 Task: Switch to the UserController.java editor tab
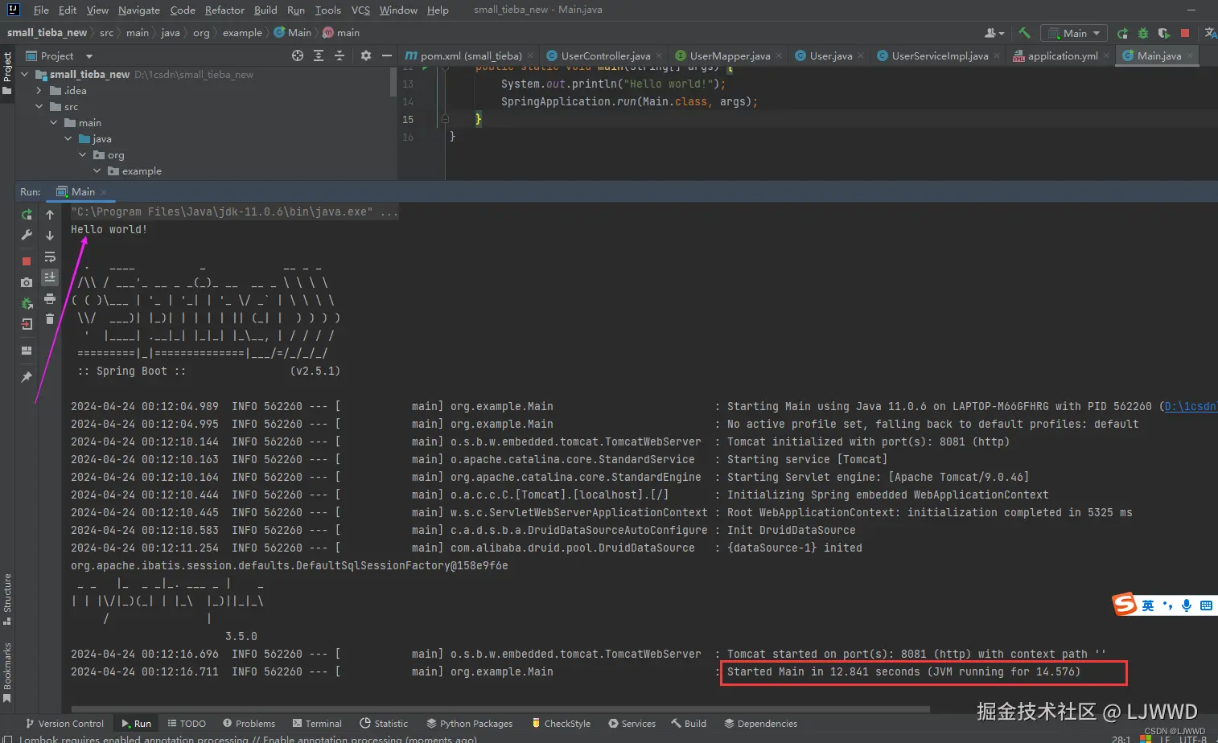(x=605, y=56)
